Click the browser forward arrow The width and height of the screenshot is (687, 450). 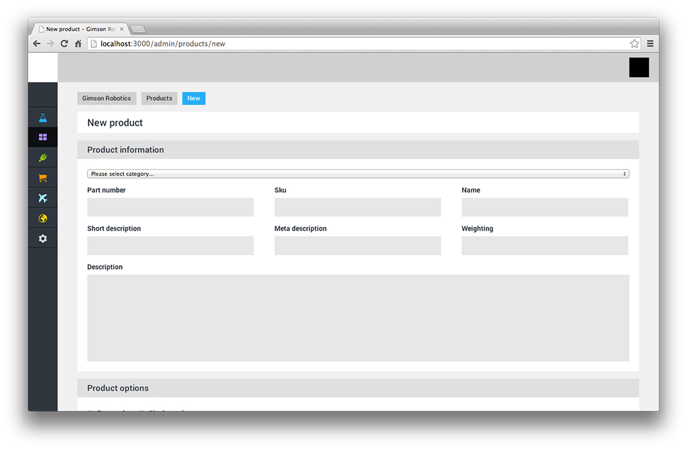tap(50, 44)
